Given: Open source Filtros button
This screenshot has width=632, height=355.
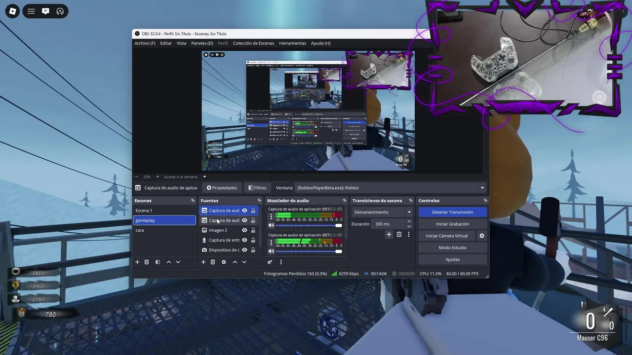Looking at the screenshot, I should tap(257, 188).
